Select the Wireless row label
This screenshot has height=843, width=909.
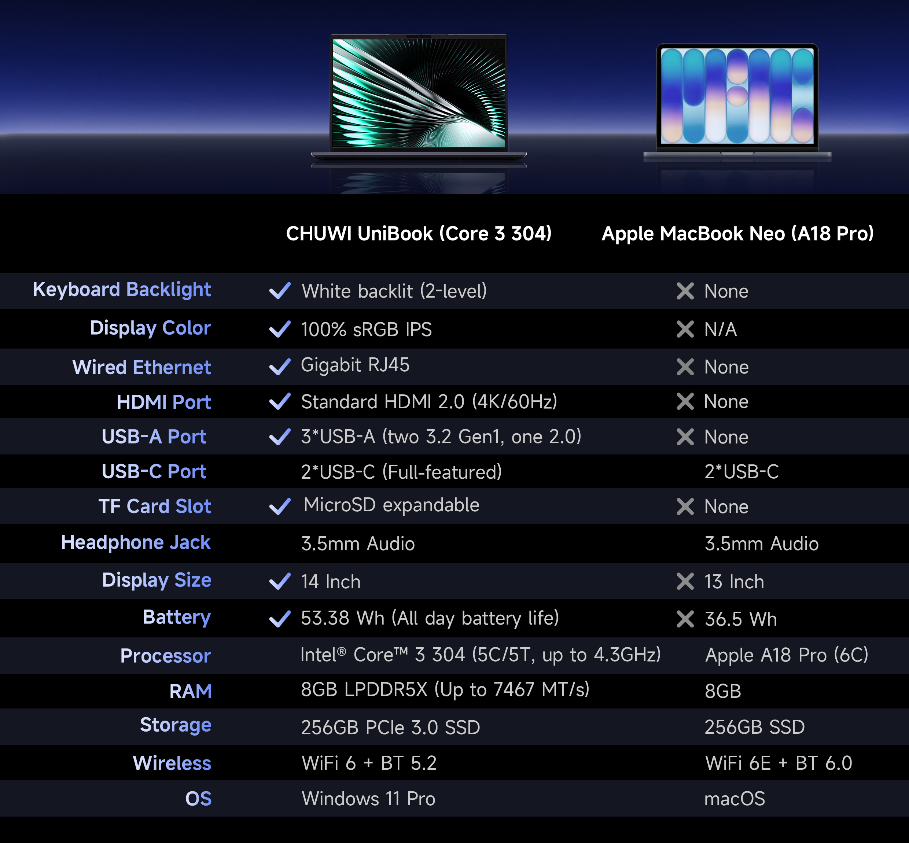172,763
